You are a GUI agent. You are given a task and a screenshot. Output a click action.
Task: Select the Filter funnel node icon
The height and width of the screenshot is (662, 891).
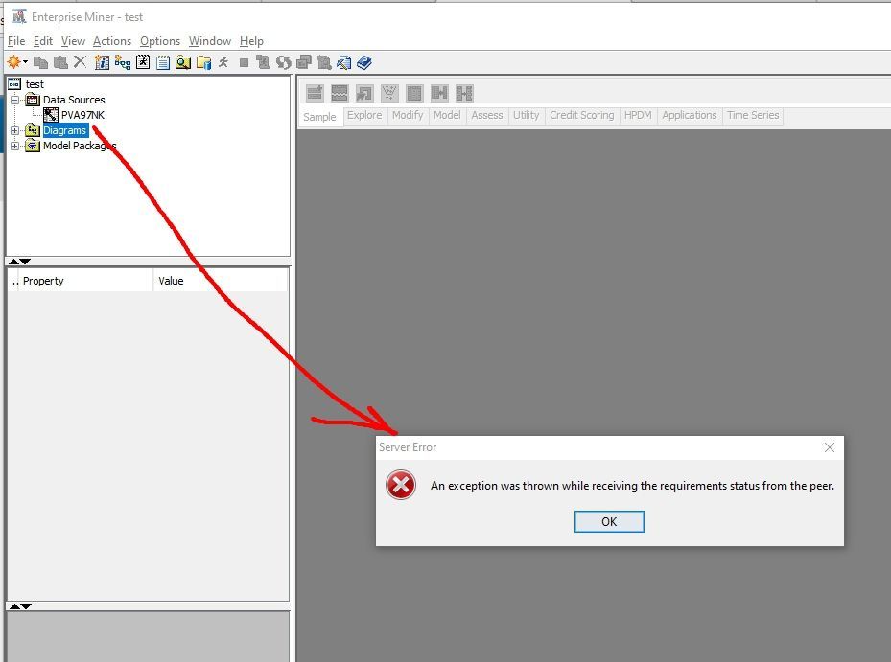(389, 93)
